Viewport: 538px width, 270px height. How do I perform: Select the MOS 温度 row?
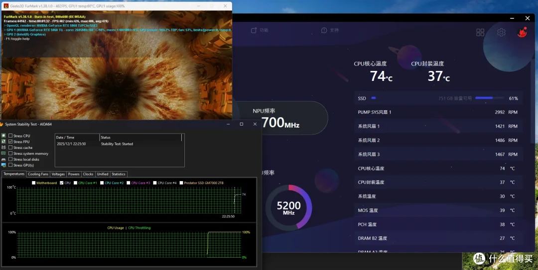pos(438,210)
